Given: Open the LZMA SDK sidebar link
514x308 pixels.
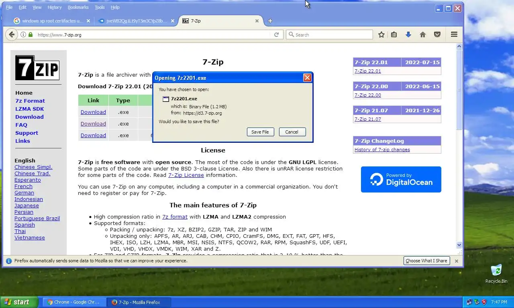Looking at the screenshot, I should click(x=30, y=109).
